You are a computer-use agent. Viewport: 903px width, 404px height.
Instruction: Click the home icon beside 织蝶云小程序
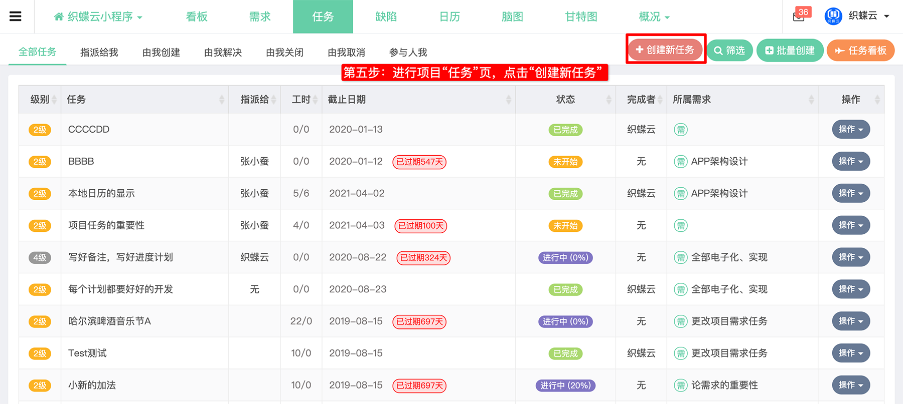pos(59,17)
